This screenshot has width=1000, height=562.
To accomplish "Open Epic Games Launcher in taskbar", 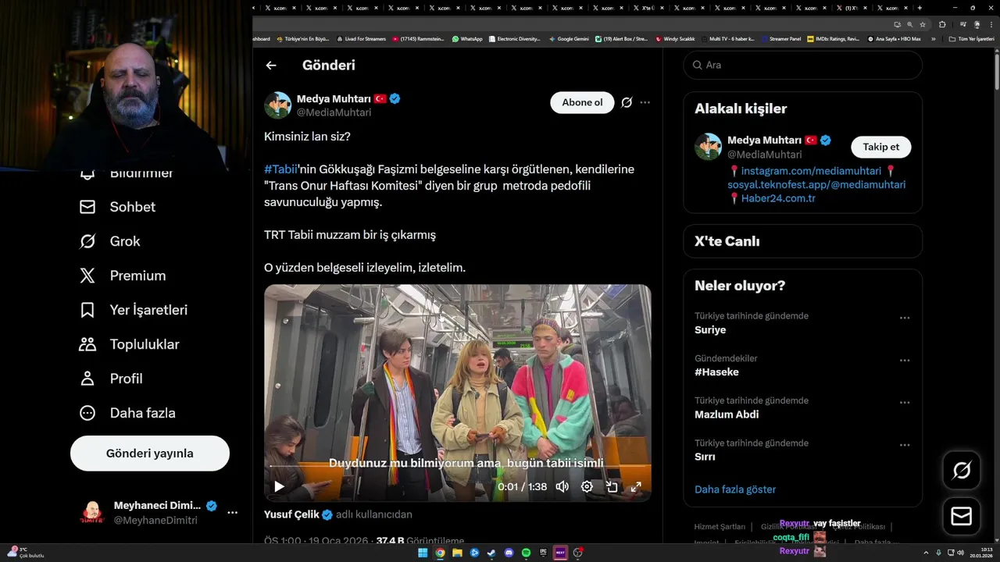I will [543, 553].
